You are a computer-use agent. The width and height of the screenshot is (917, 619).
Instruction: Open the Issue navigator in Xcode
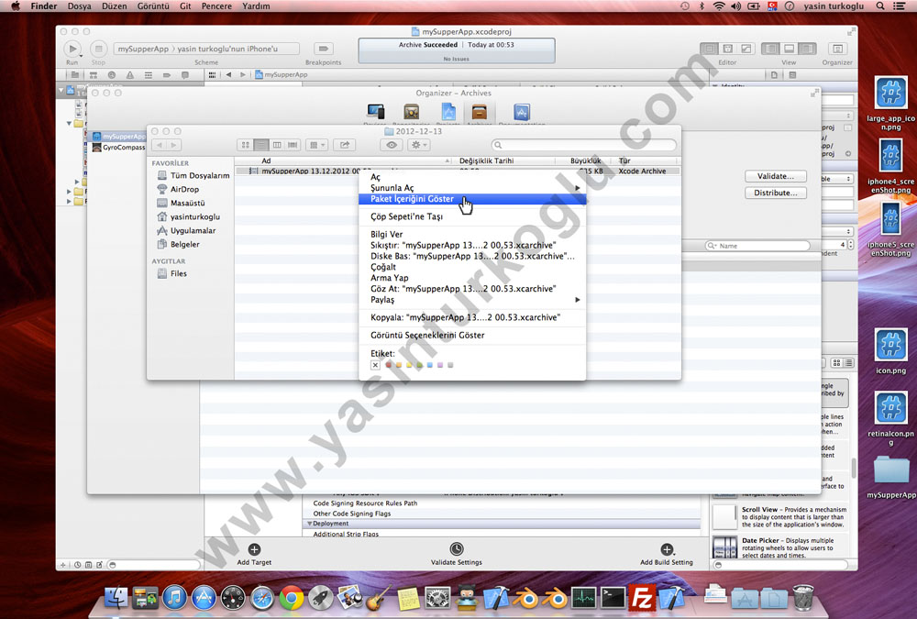(x=130, y=75)
